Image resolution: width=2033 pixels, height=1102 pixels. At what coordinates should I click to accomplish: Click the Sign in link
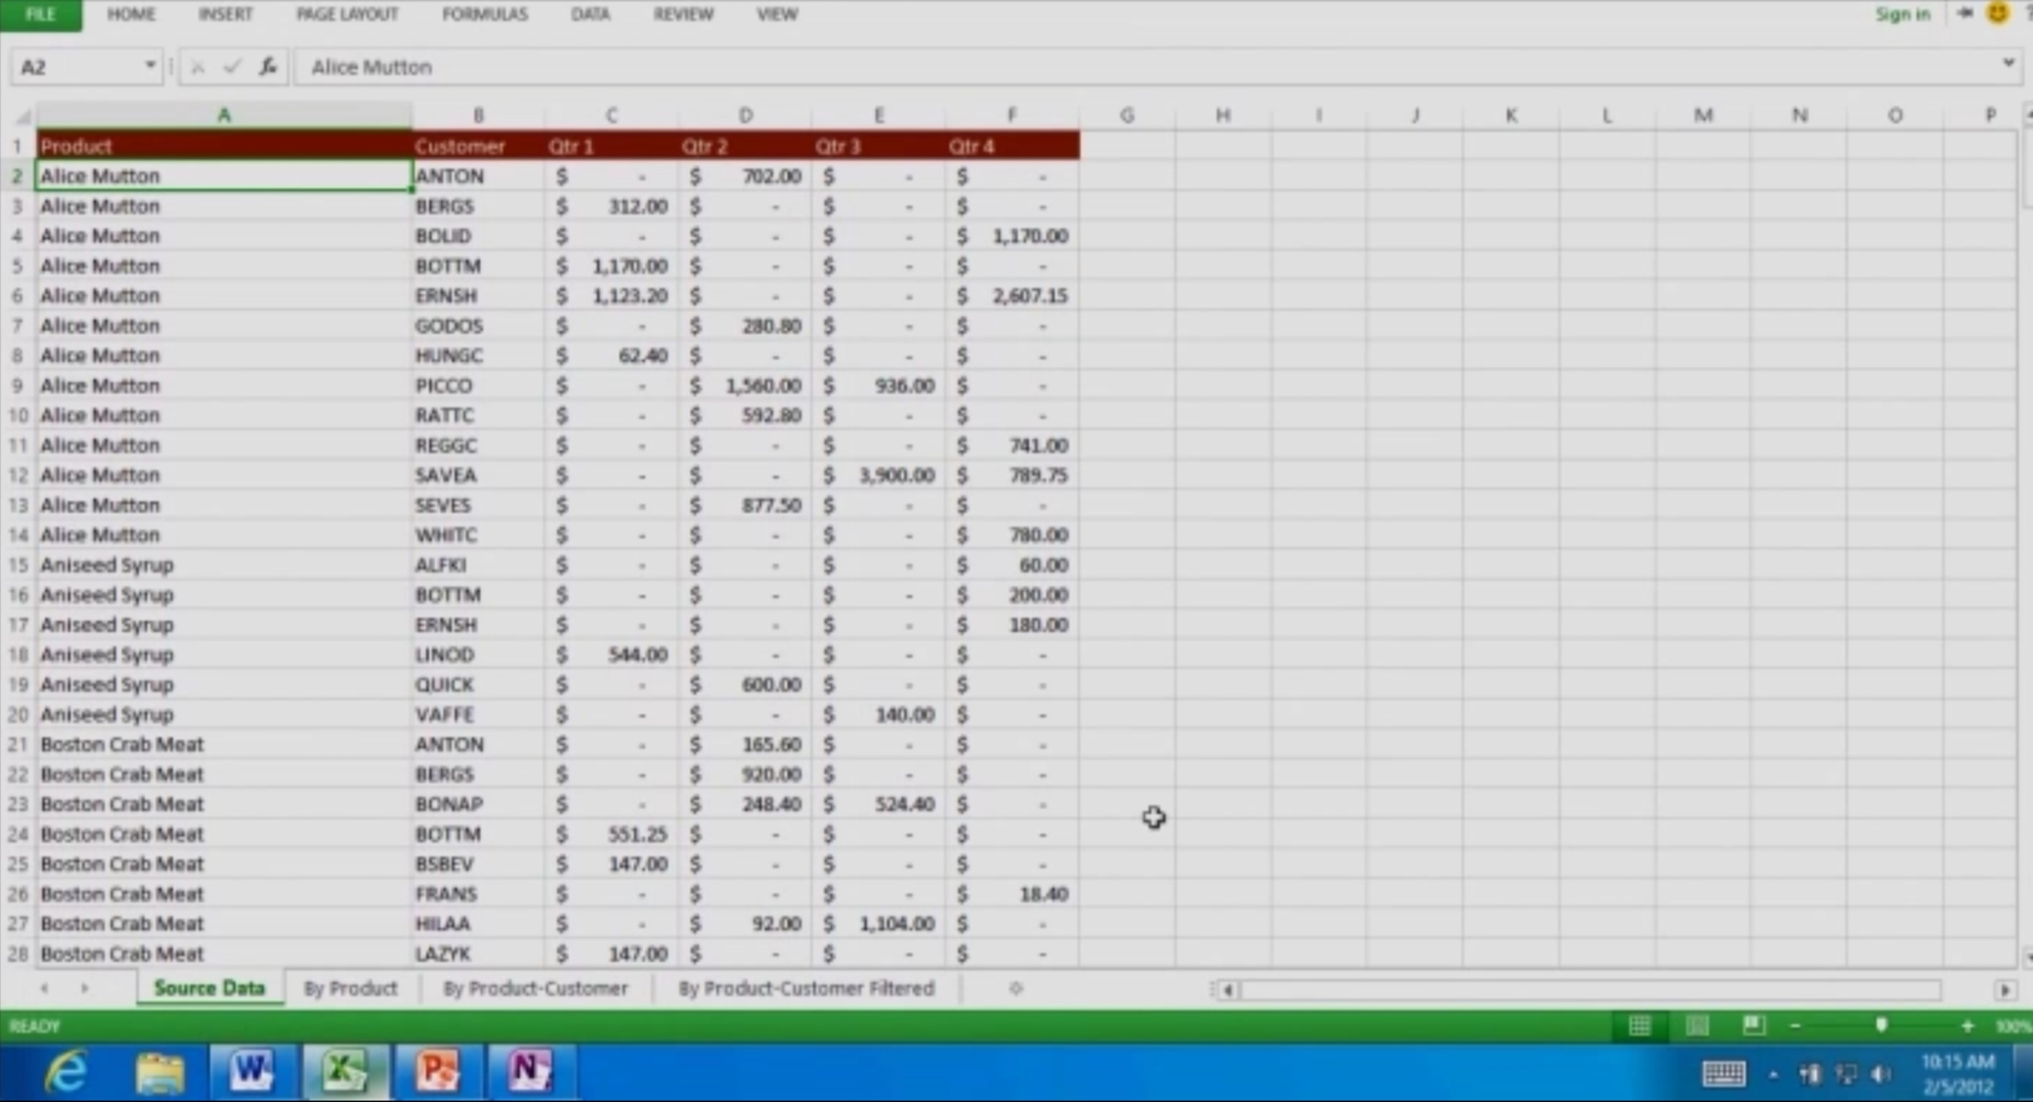pos(1902,14)
